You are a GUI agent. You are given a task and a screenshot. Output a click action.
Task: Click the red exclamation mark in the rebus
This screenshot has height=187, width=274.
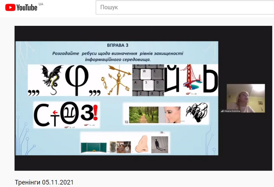click(x=95, y=113)
